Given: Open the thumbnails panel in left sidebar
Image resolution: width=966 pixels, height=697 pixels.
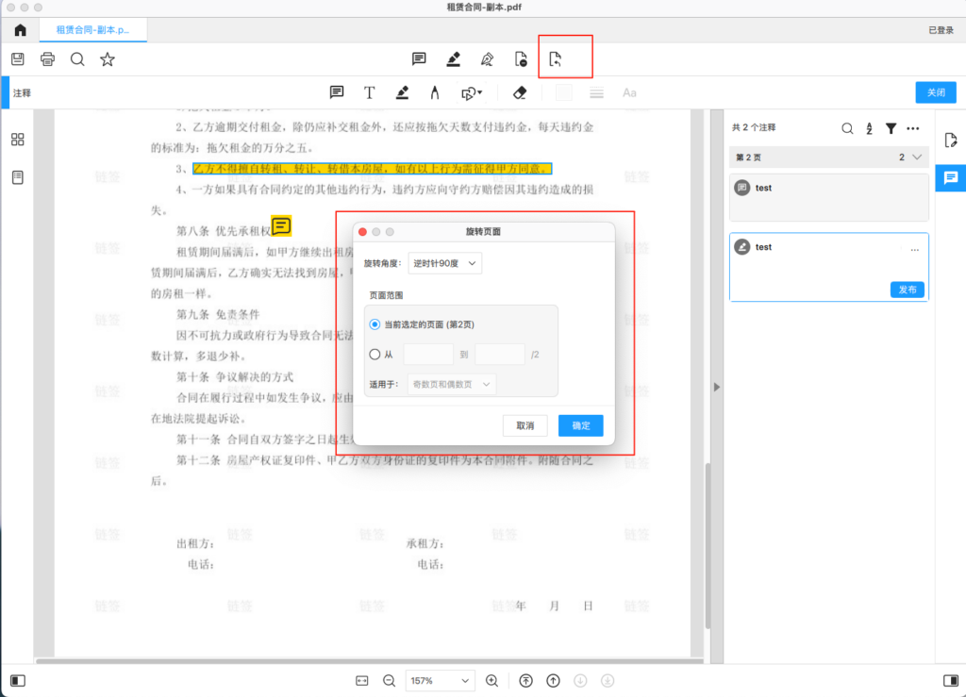Looking at the screenshot, I should point(18,140).
